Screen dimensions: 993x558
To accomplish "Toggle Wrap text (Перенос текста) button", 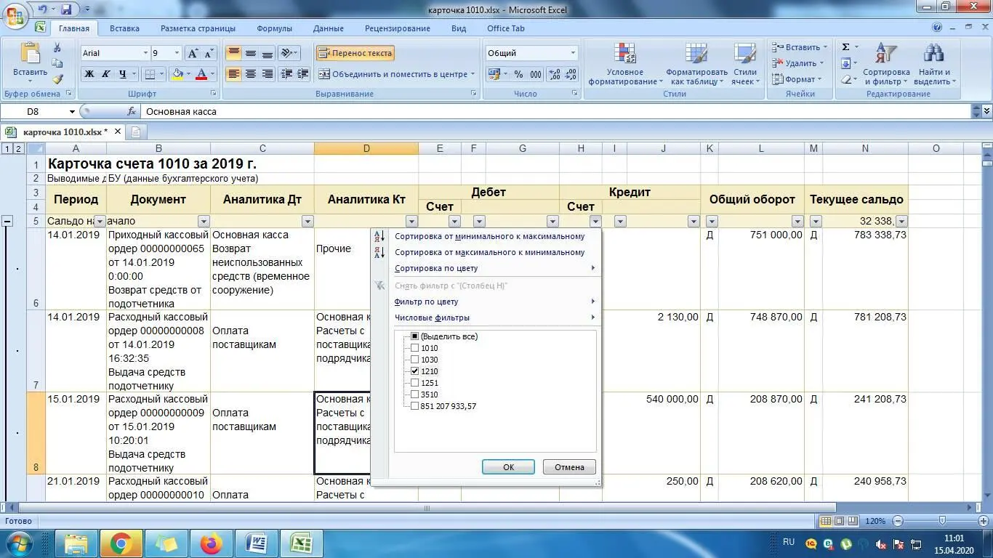I will click(355, 53).
